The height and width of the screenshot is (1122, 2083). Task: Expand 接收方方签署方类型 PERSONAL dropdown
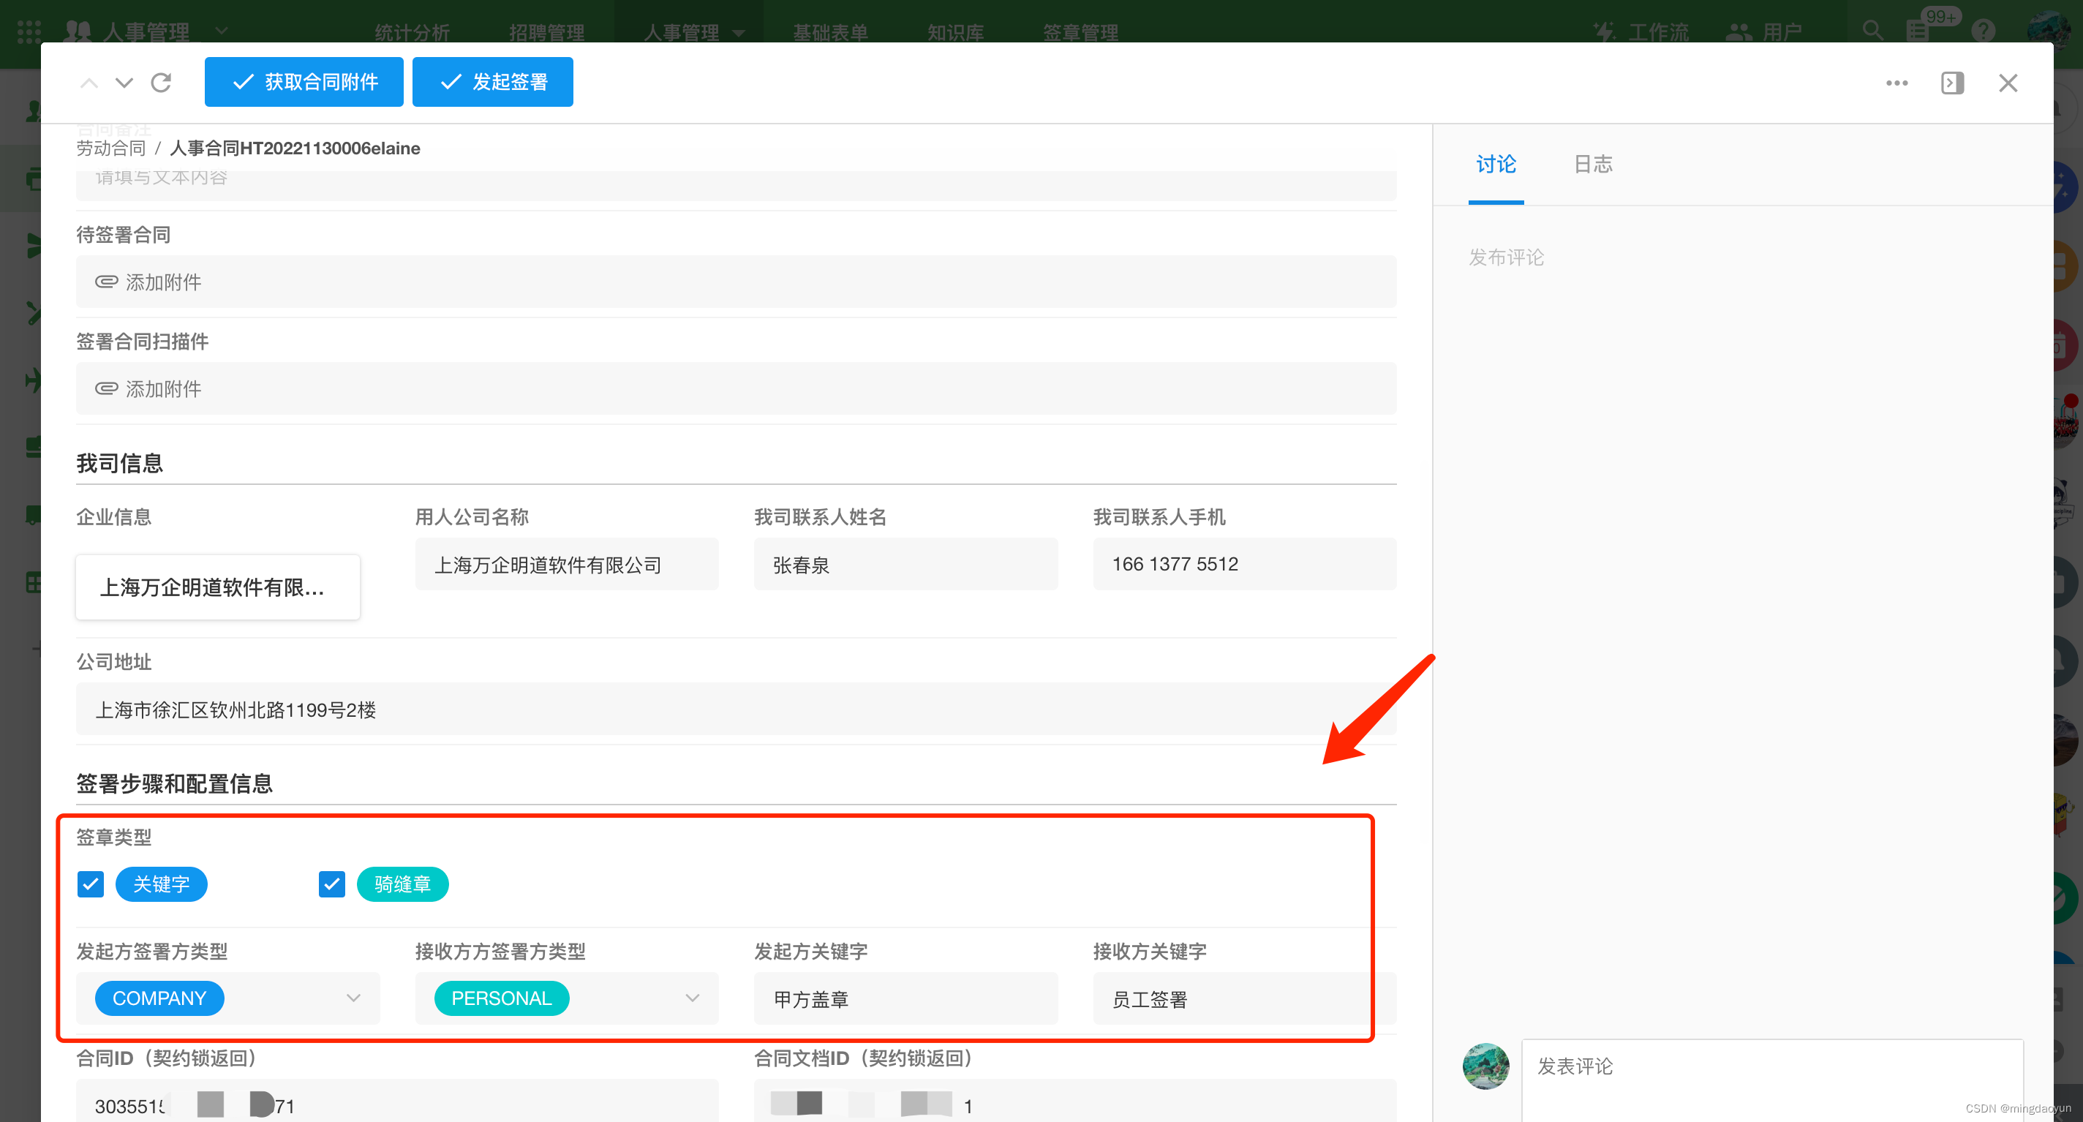(691, 998)
